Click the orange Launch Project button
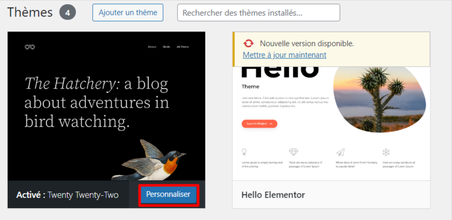Screen dimensions: 452x220 259,124
